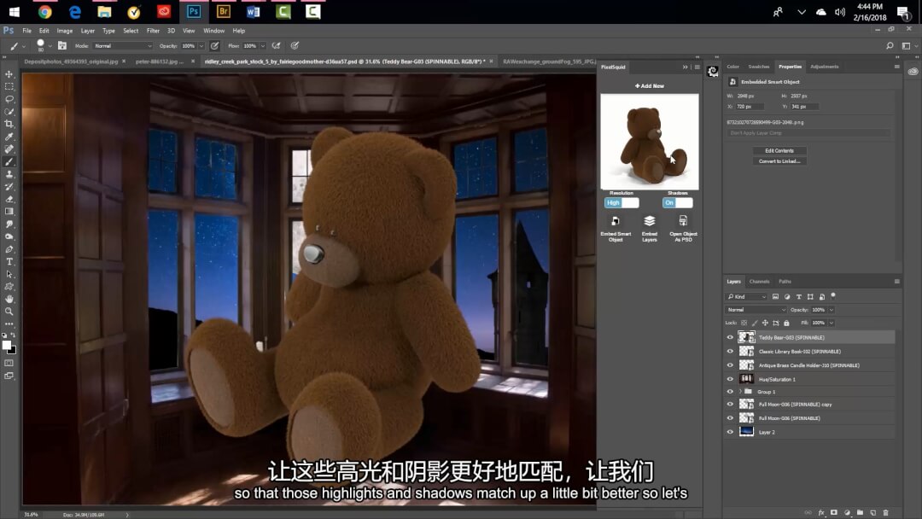The height and width of the screenshot is (519, 922).
Task: Open Microsoft Word from the taskbar
Action: (254, 11)
